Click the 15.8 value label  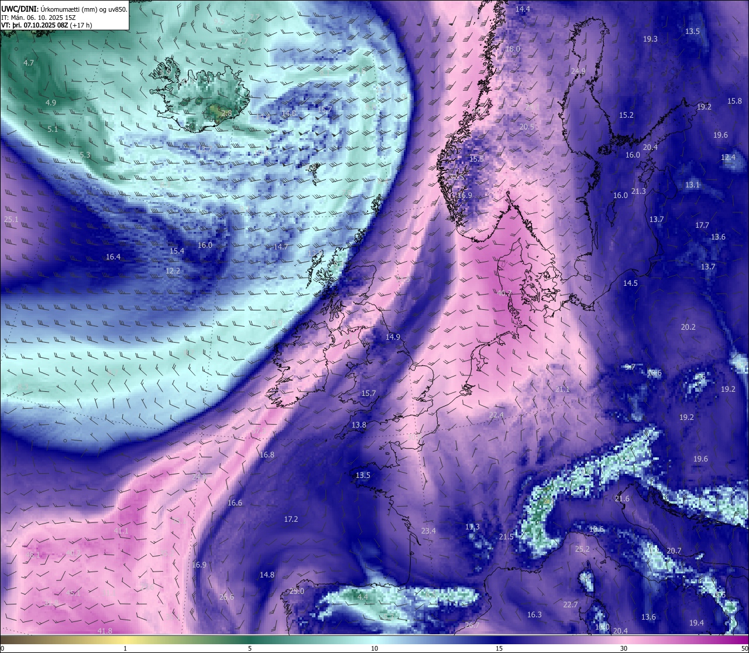point(734,101)
